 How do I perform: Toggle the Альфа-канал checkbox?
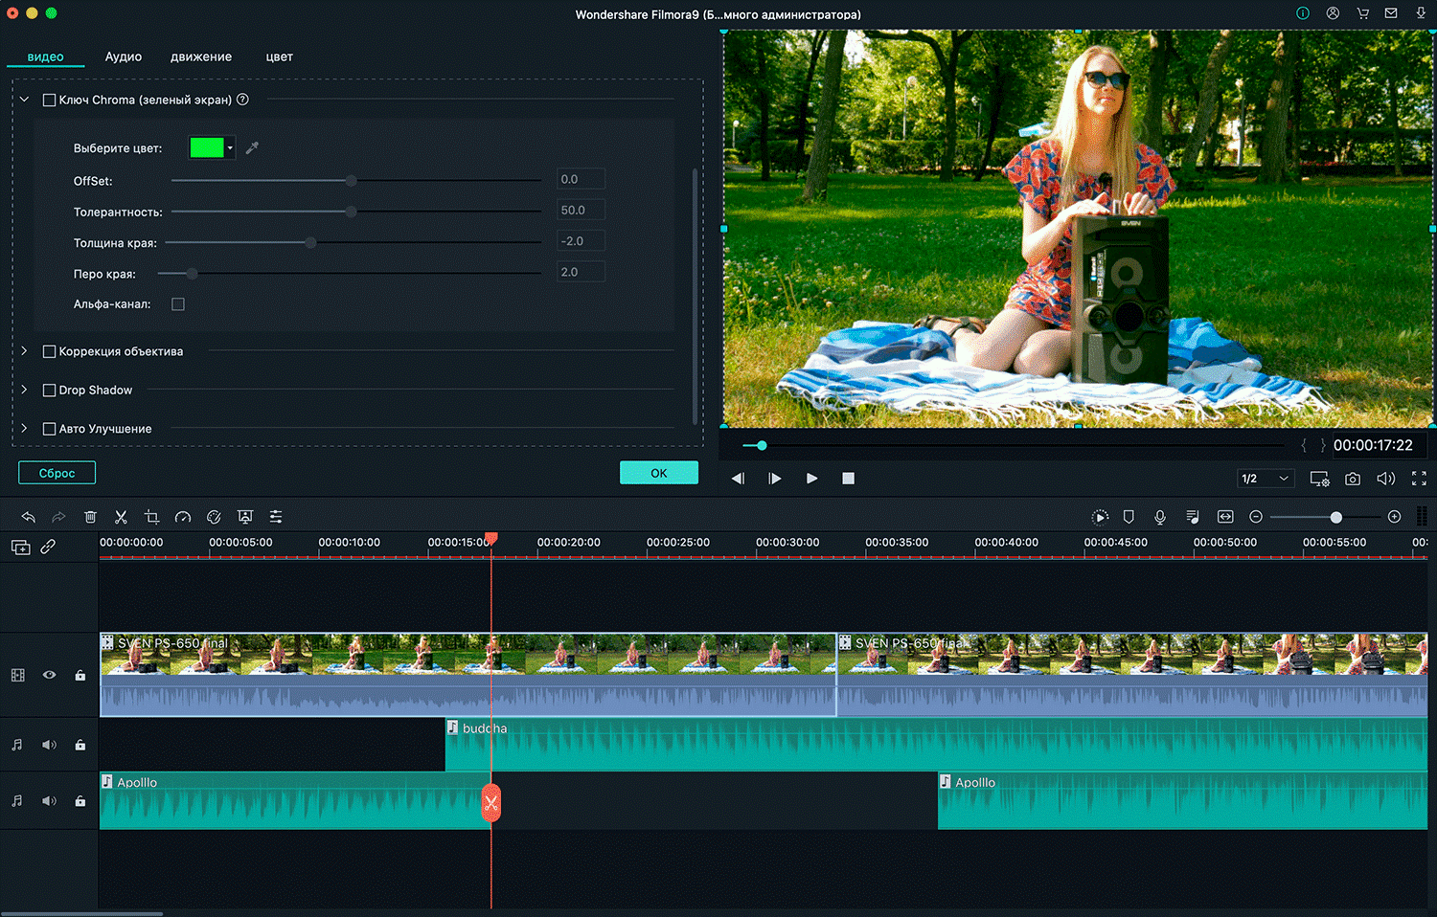click(x=178, y=304)
